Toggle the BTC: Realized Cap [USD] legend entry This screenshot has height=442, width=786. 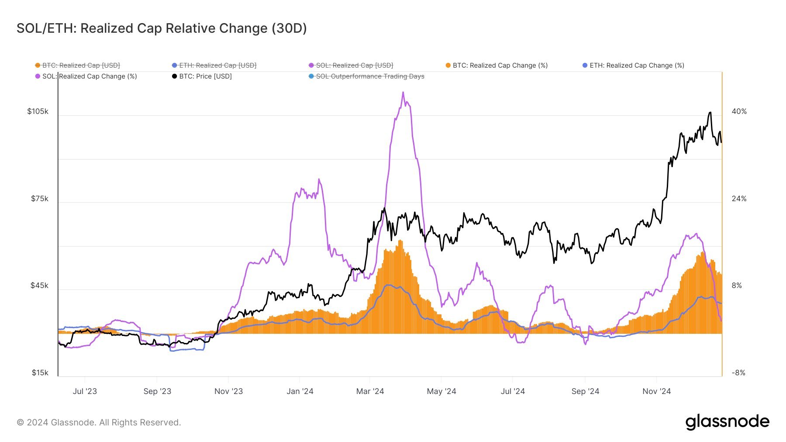78,65
